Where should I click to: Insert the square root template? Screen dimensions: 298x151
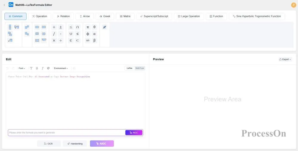10,40
